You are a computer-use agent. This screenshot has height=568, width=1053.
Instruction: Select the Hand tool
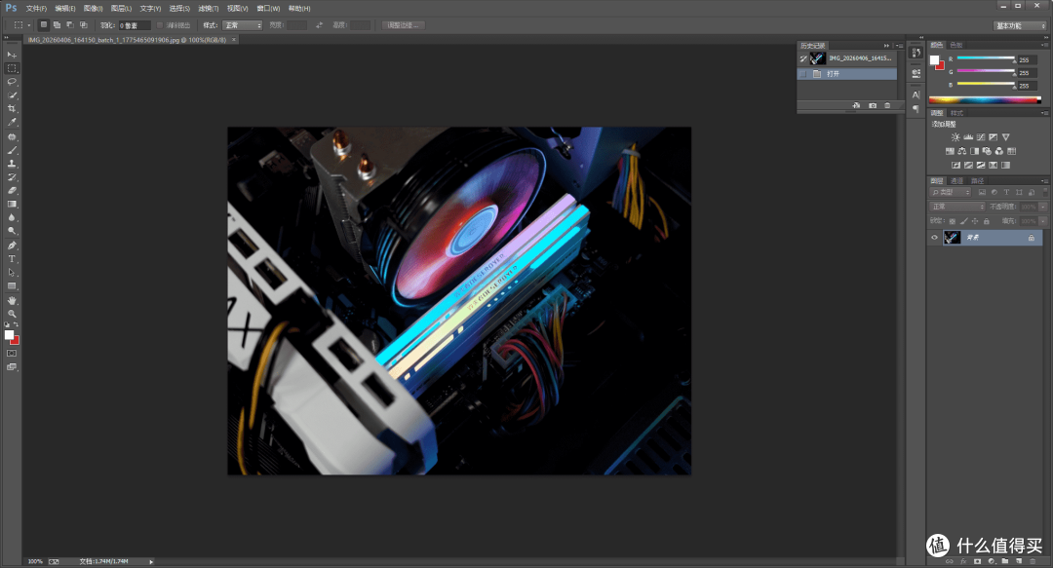(12, 300)
